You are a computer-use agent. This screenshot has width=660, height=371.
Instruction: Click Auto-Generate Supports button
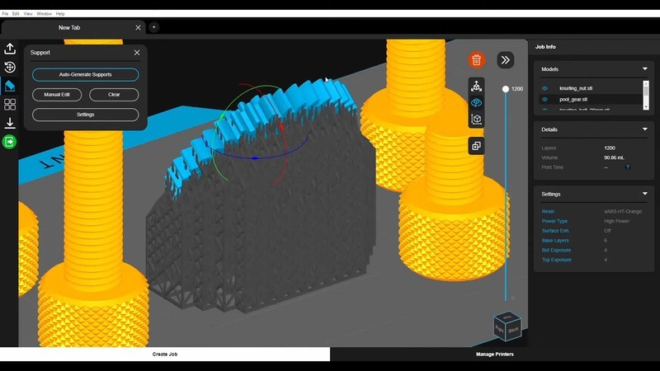[x=85, y=74]
